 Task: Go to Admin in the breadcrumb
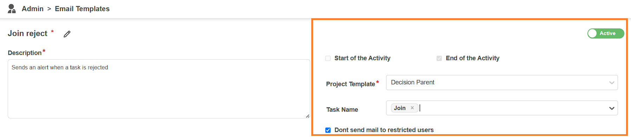[33, 9]
